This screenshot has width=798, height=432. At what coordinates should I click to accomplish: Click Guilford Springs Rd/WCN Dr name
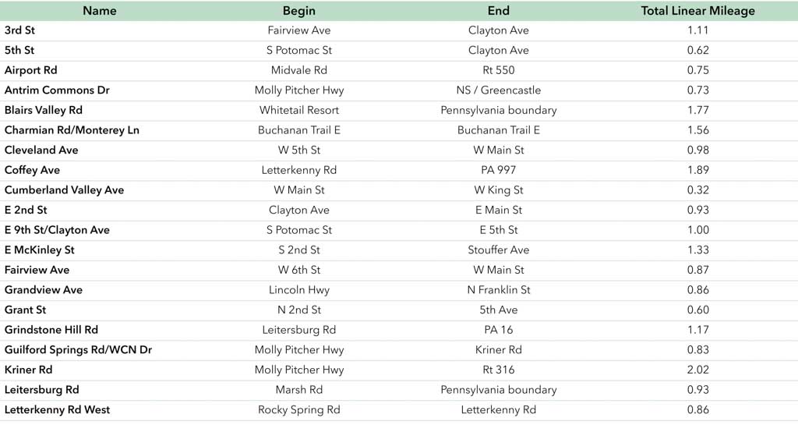click(78, 350)
